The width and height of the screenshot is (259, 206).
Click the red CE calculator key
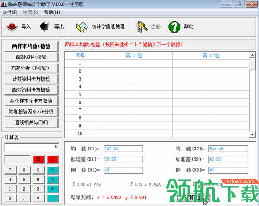pos(38,160)
